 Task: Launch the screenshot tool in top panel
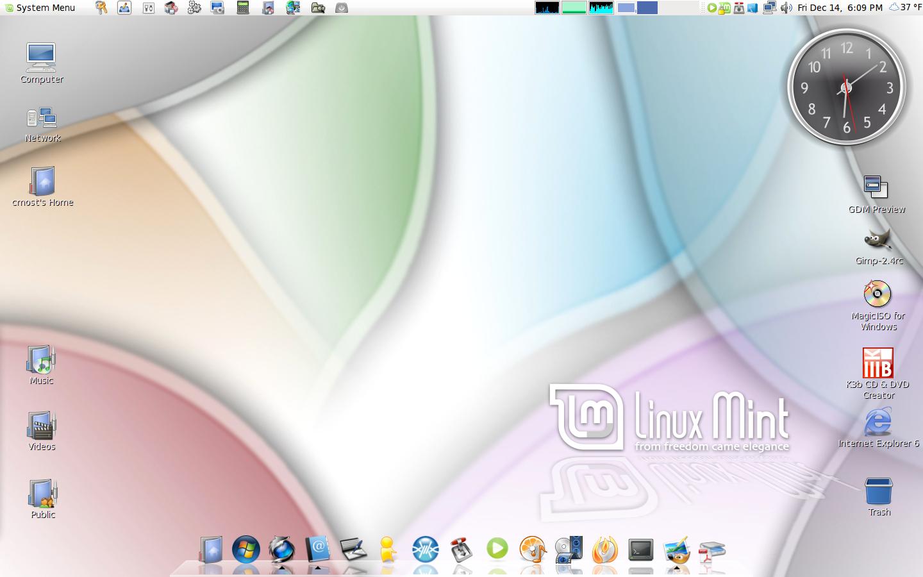click(218, 8)
